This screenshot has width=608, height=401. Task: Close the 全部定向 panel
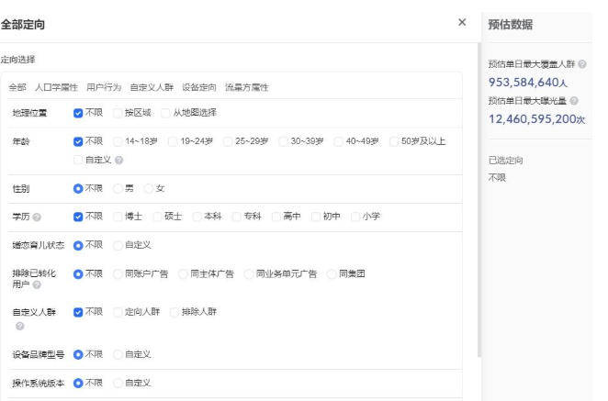point(462,22)
